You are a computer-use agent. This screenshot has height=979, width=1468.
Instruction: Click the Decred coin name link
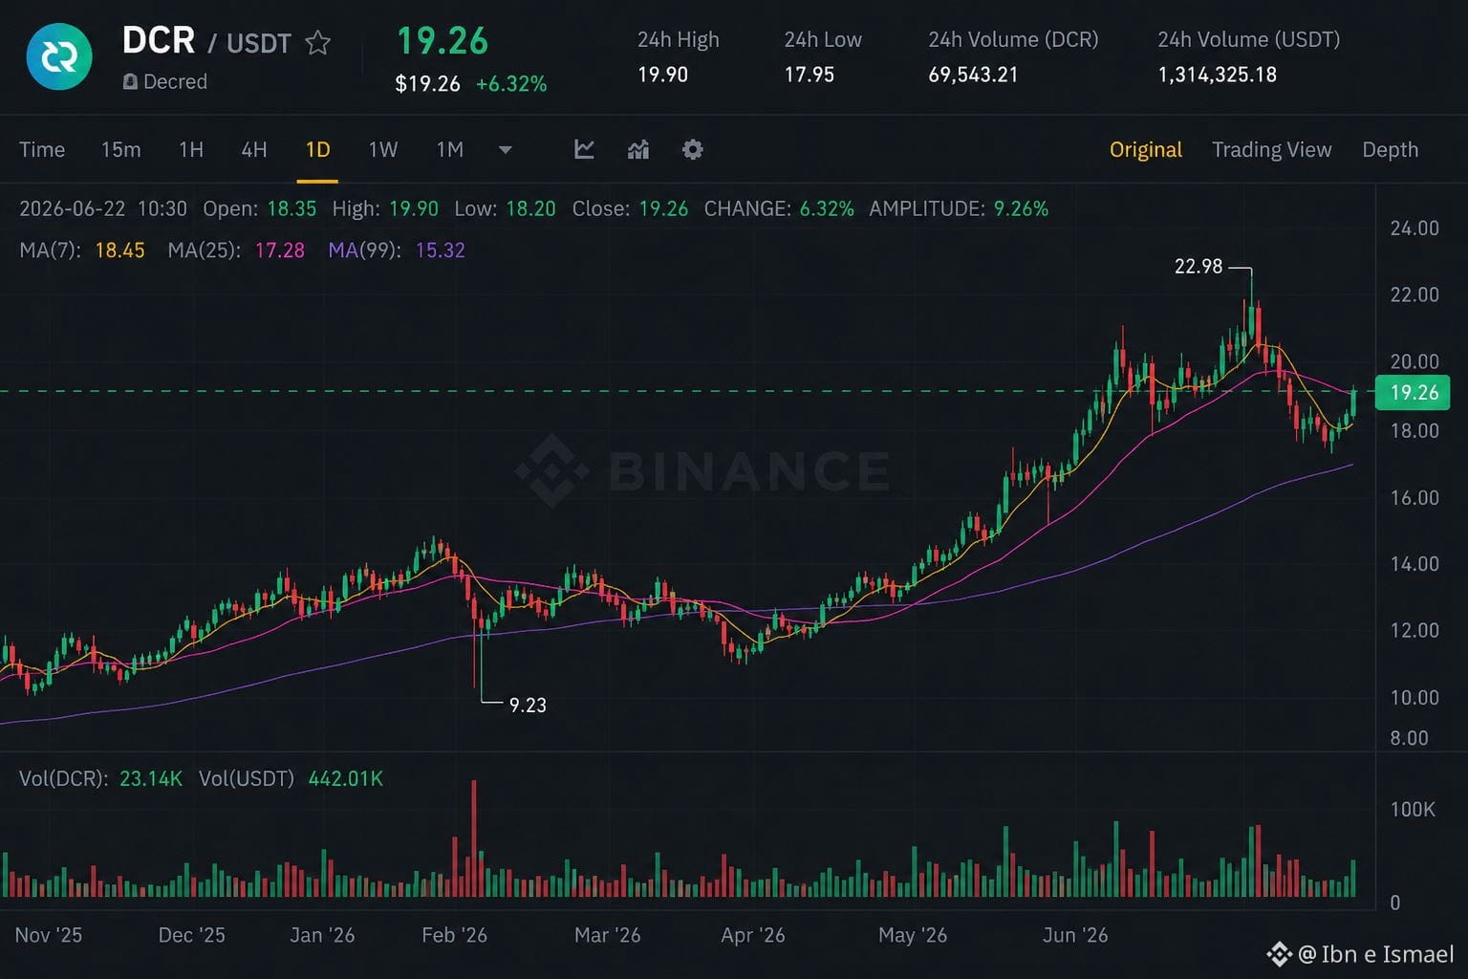point(175,82)
